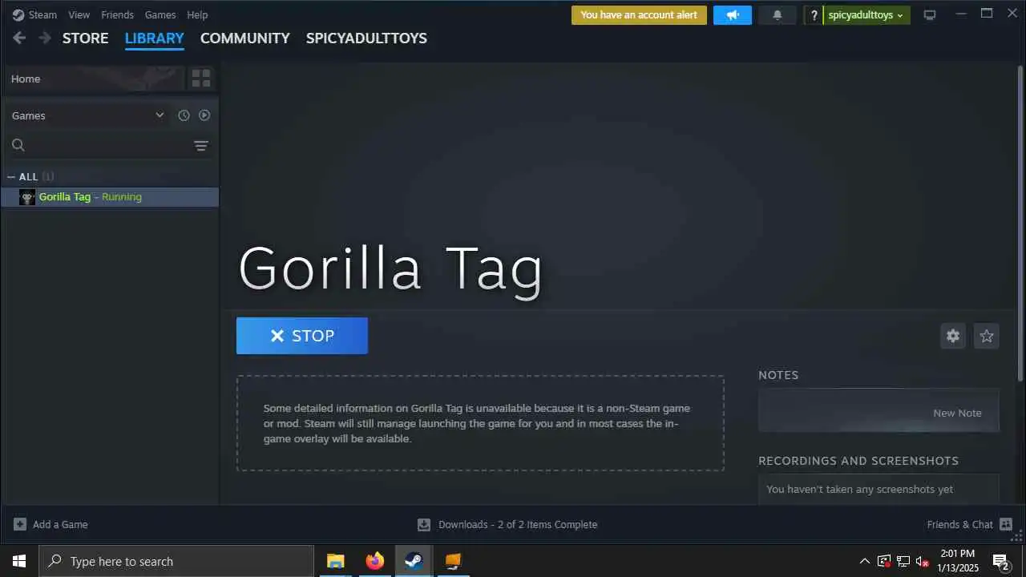
Task: Show ready-to-play games icon
Action: tap(204, 115)
